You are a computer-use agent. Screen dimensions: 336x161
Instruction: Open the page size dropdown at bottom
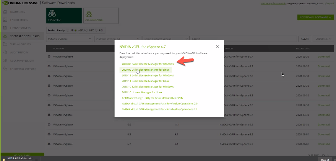pos(326,155)
